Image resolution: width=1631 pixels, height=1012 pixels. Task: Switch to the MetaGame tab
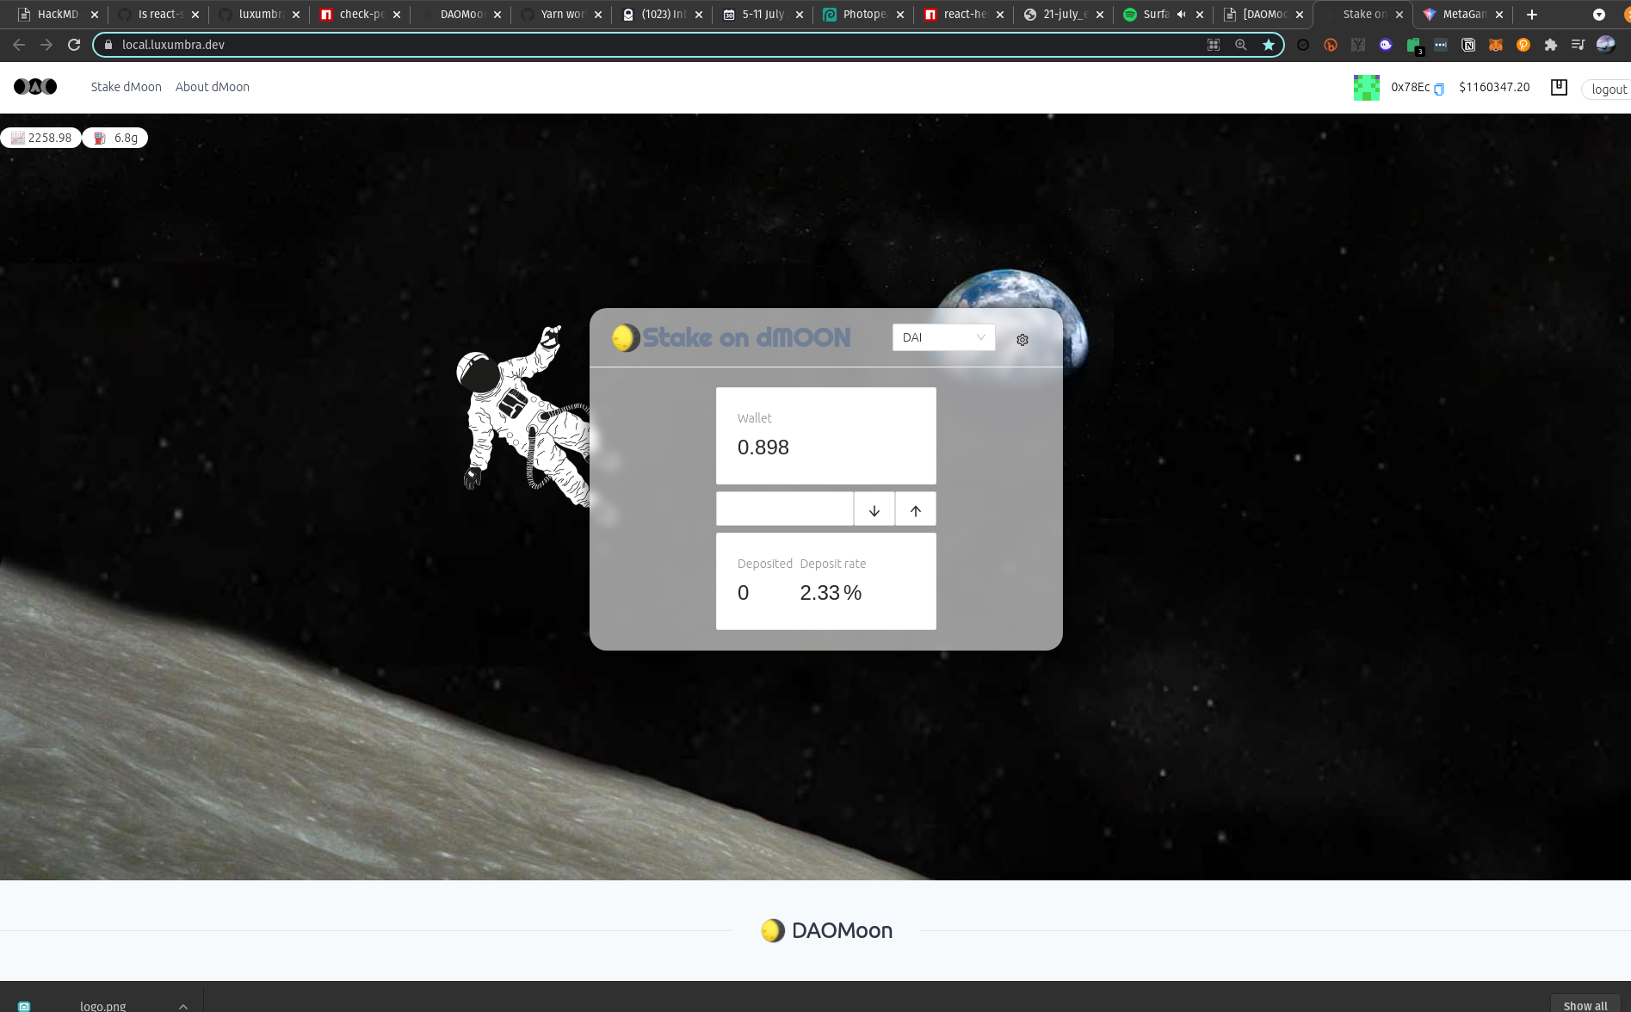[1463, 15]
